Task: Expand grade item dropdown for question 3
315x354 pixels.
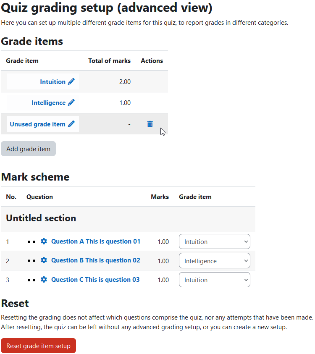Action: pyautogui.click(x=215, y=280)
